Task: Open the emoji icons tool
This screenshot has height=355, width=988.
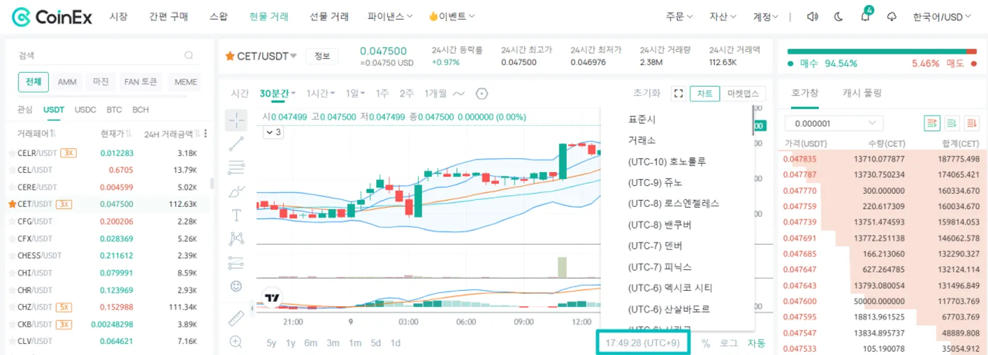Action: pyautogui.click(x=236, y=286)
